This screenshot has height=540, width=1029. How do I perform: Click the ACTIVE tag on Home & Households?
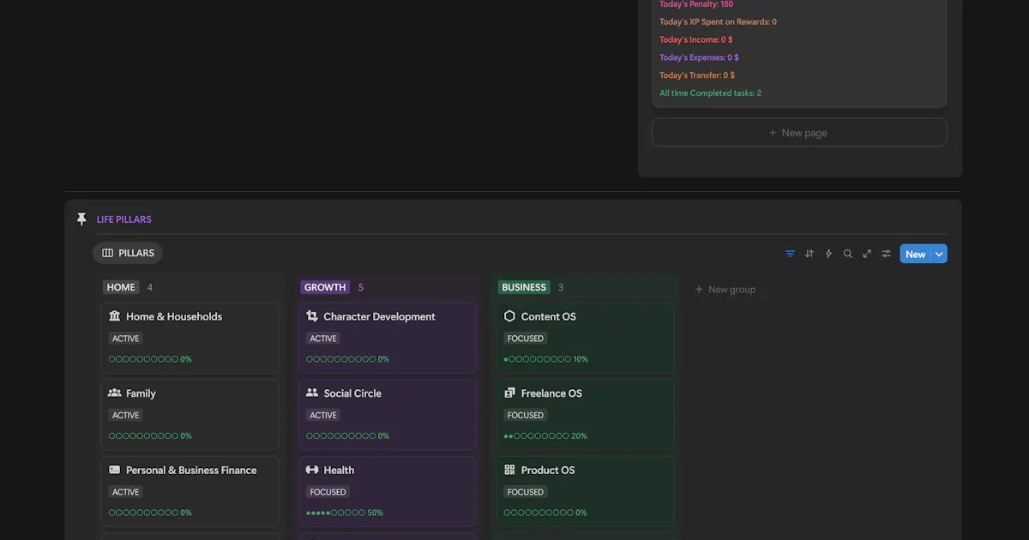click(126, 339)
